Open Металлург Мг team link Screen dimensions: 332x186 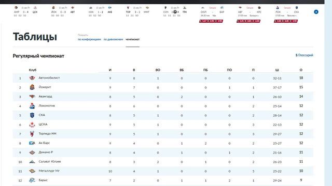[49, 171]
